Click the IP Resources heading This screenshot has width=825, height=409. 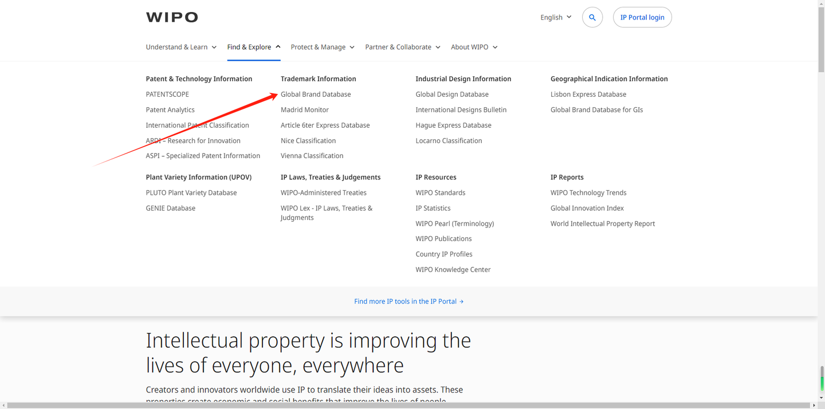point(436,178)
